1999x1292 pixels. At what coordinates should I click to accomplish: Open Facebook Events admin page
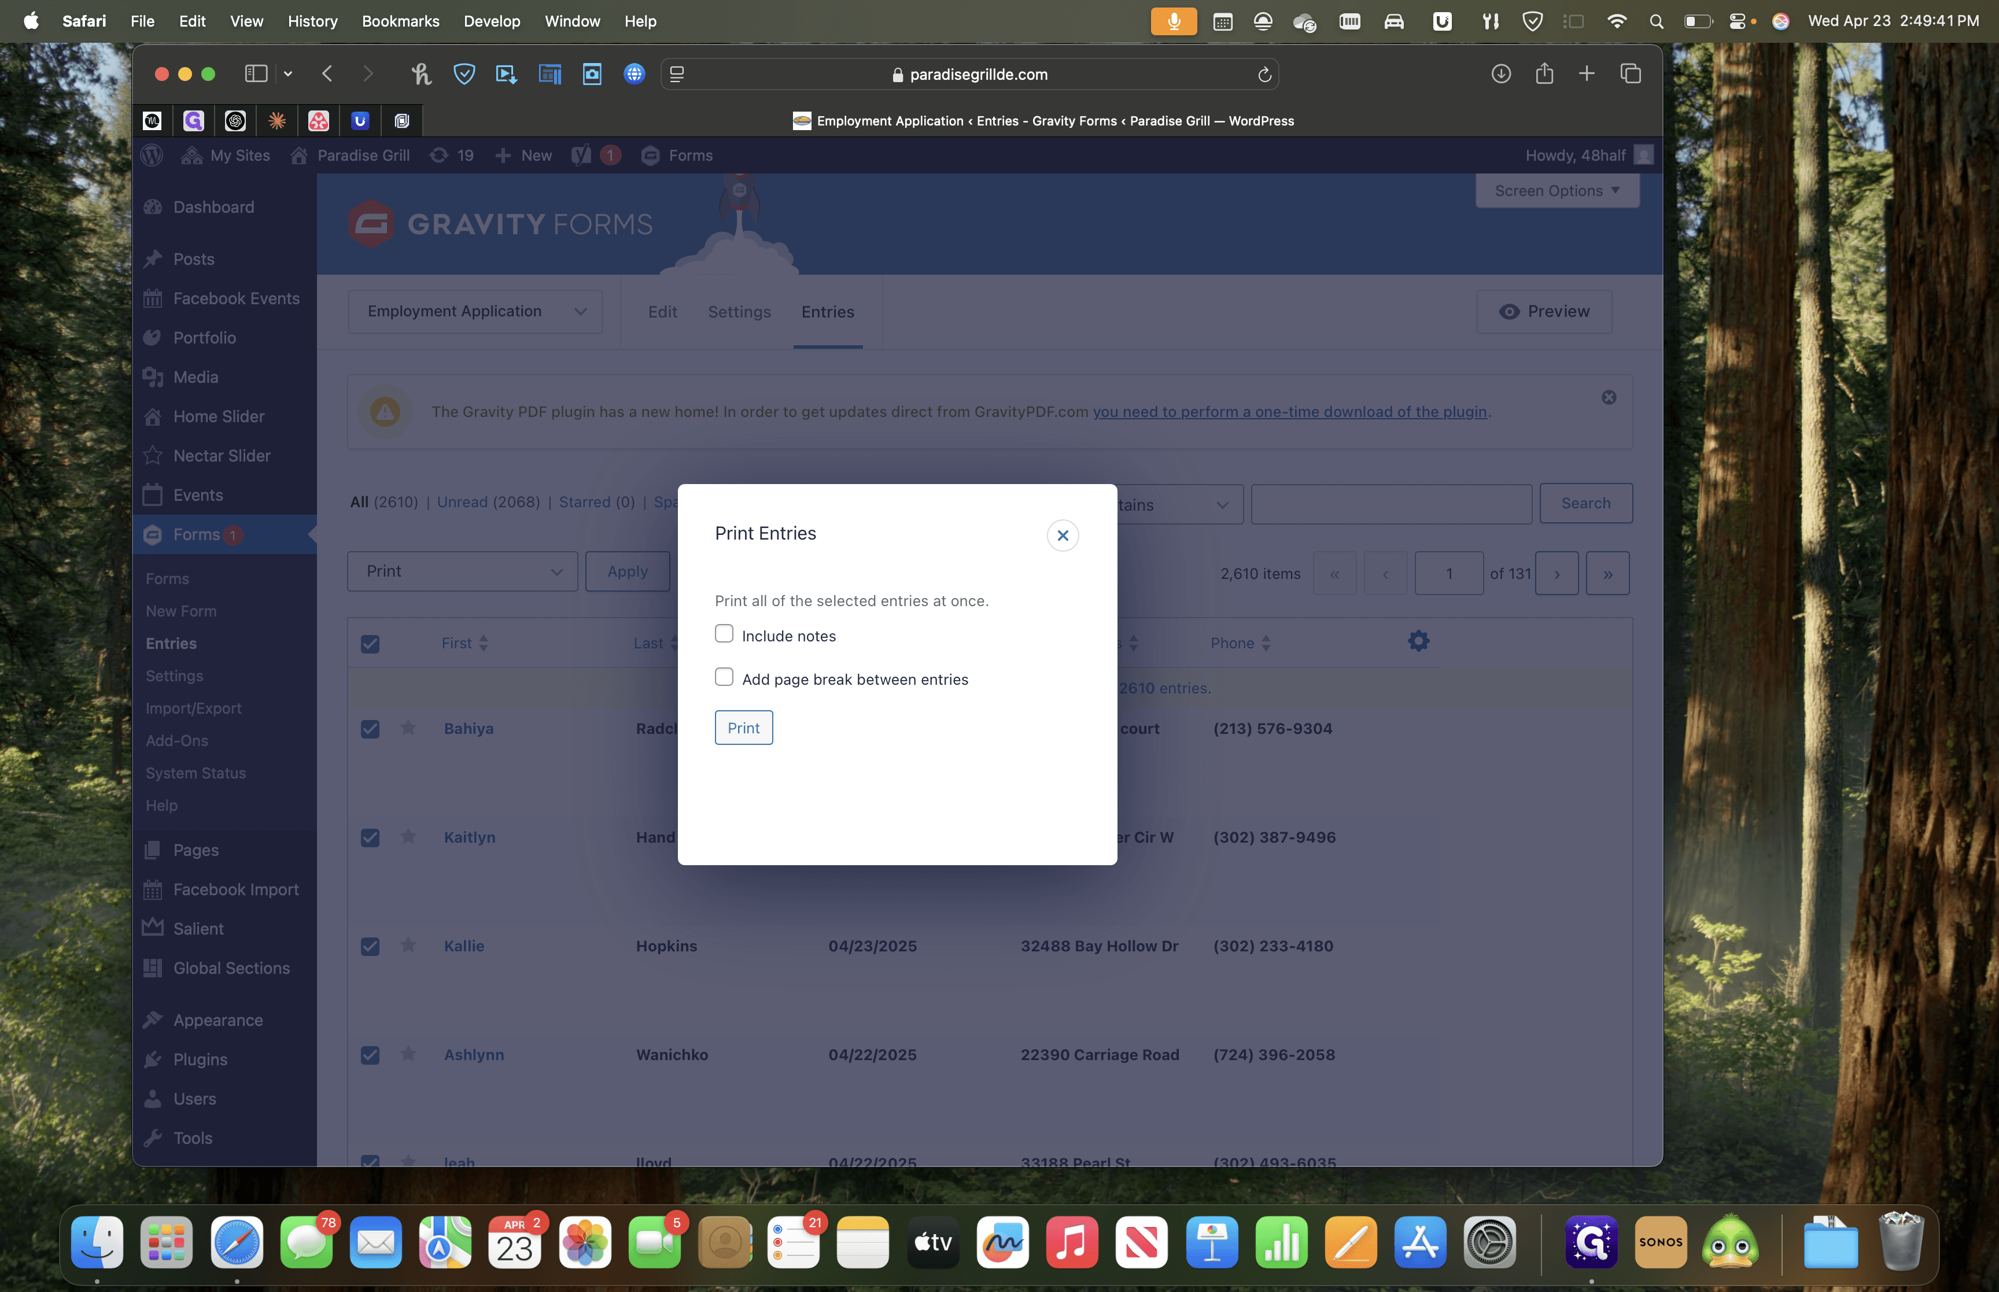[x=236, y=298]
